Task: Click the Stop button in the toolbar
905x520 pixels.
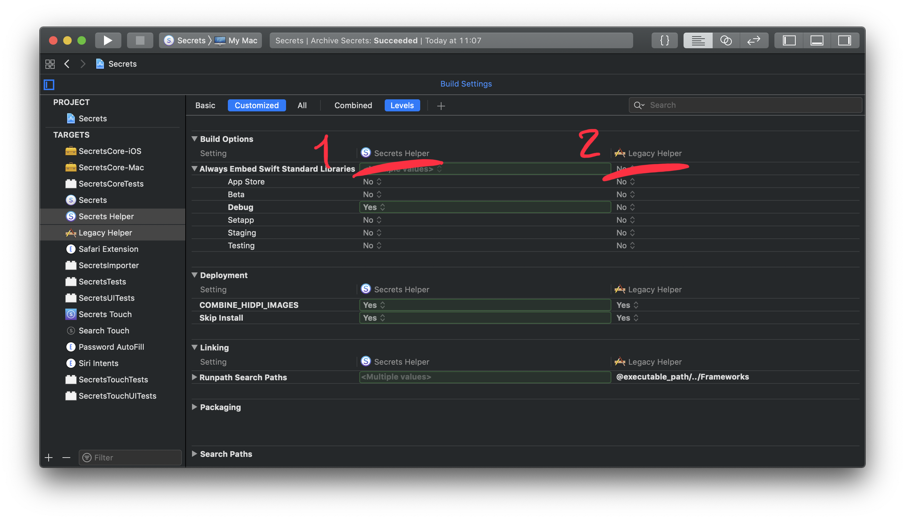Action: 140,40
